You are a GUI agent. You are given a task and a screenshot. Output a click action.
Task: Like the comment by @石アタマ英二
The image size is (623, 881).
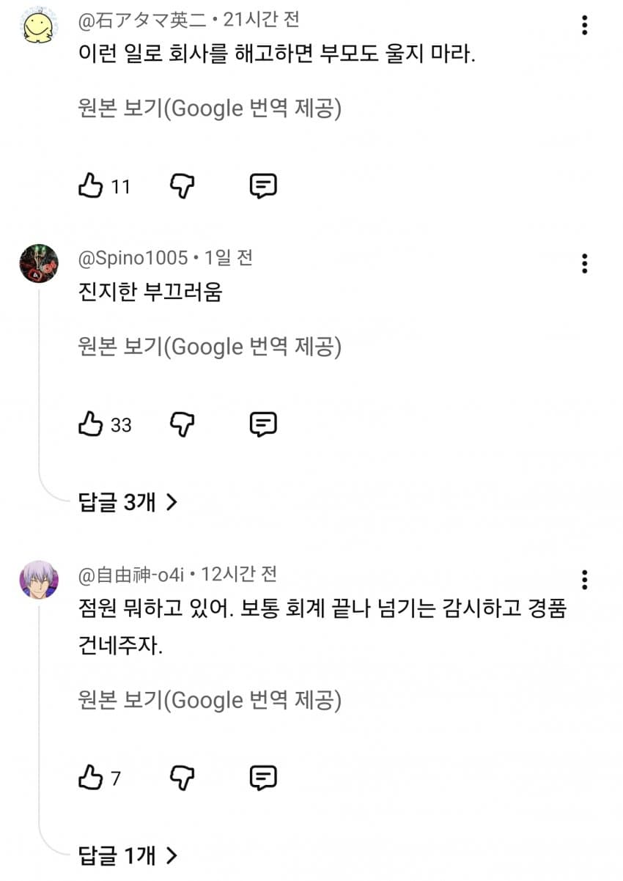[x=90, y=187]
